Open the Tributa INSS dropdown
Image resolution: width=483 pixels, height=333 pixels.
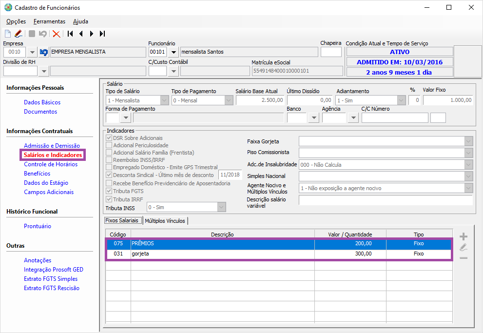point(221,207)
